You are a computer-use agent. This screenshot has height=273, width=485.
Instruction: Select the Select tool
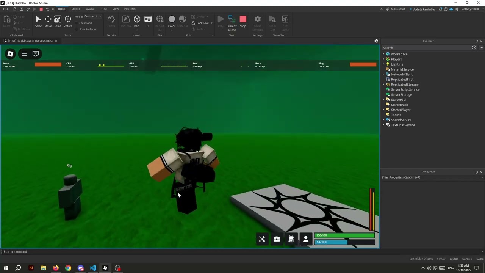click(x=39, y=22)
